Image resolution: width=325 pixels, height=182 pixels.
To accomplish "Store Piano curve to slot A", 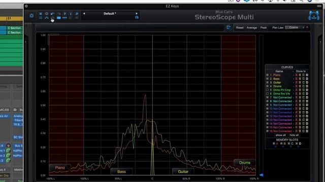I will pos(297,75).
